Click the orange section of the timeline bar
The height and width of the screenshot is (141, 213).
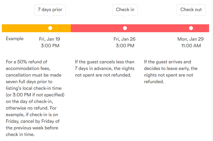[24, 28]
